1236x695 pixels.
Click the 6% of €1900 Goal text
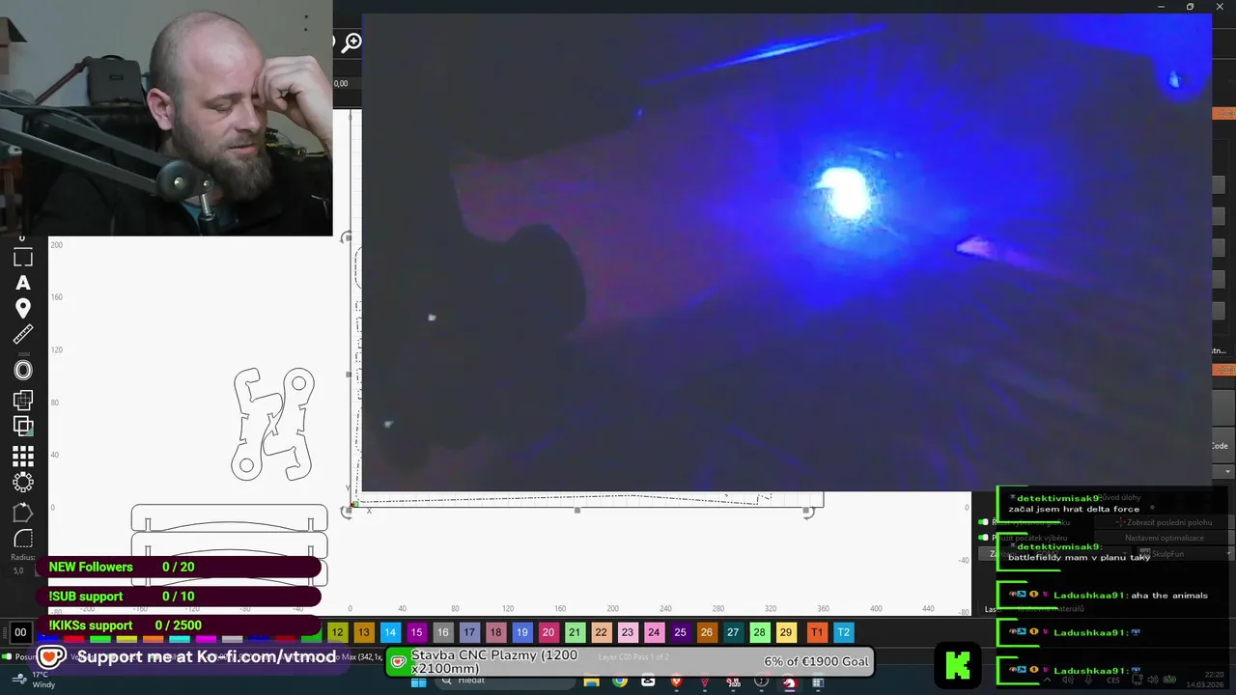[817, 661]
